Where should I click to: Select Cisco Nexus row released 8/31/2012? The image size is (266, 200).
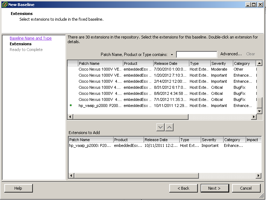click(x=162, y=87)
